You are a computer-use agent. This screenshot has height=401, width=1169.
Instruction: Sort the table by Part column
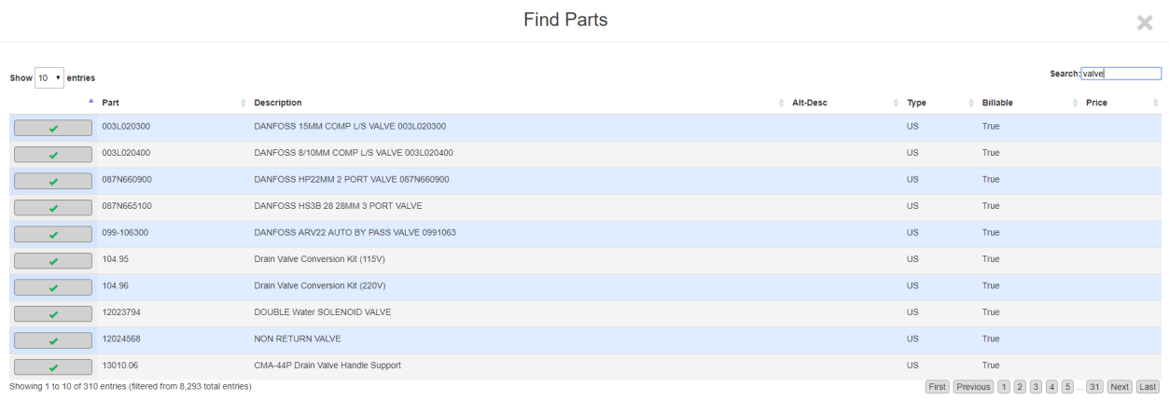(x=110, y=103)
